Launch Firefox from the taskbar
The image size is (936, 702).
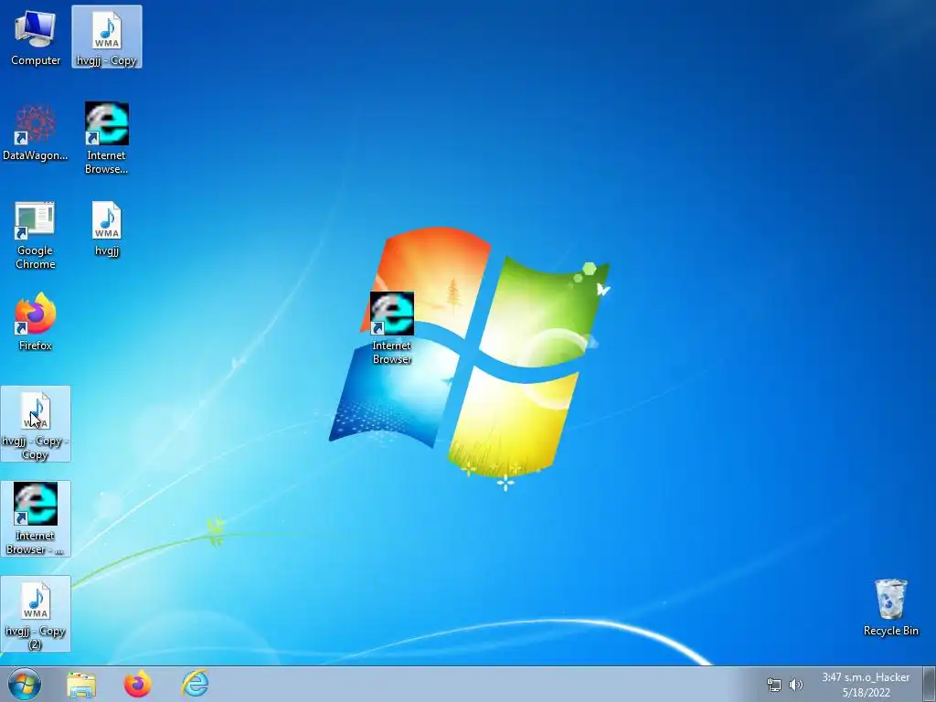(x=137, y=684)
